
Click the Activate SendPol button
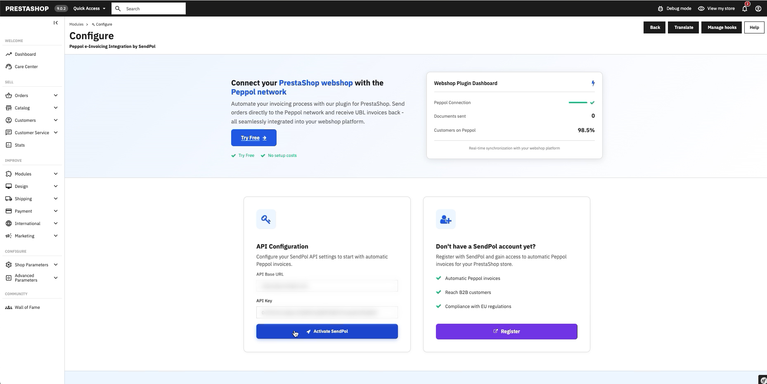click(x=327, y=331)
